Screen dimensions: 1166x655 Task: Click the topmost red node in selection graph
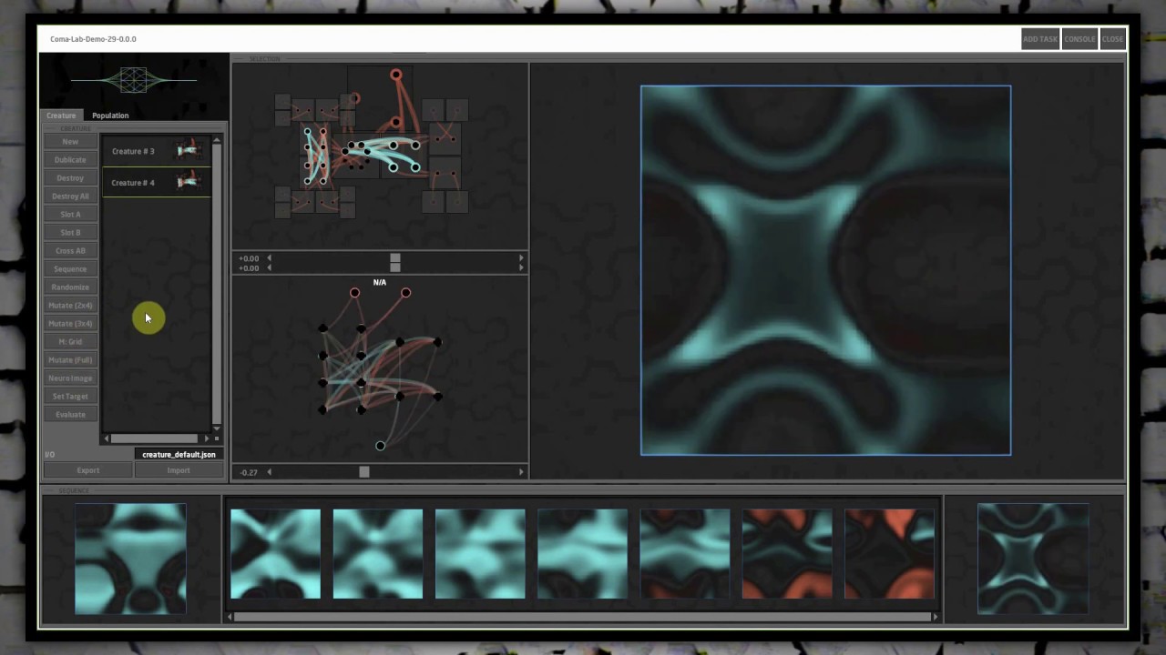(395, 76)
